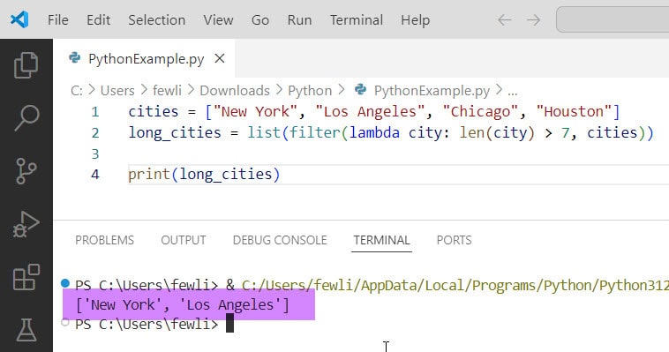Click long_cities variable name on line 2
Screen dimensions: 669x352
175,132
